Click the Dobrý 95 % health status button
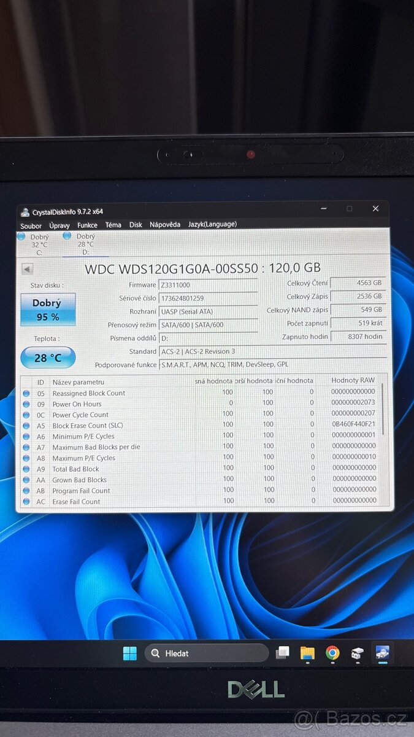Screen dimensions: 414x737 pyautogui.click(x=48, y=310)
